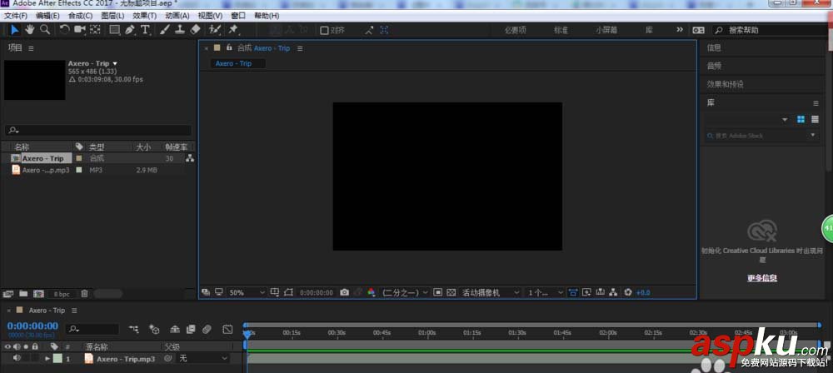Click the label color swatch of layer 1
The image size is (833, 373).
tap(57, 359)
